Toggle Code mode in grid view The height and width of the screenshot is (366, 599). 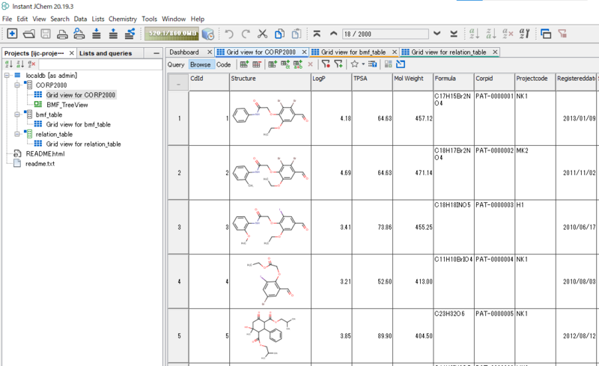point(223,64)
